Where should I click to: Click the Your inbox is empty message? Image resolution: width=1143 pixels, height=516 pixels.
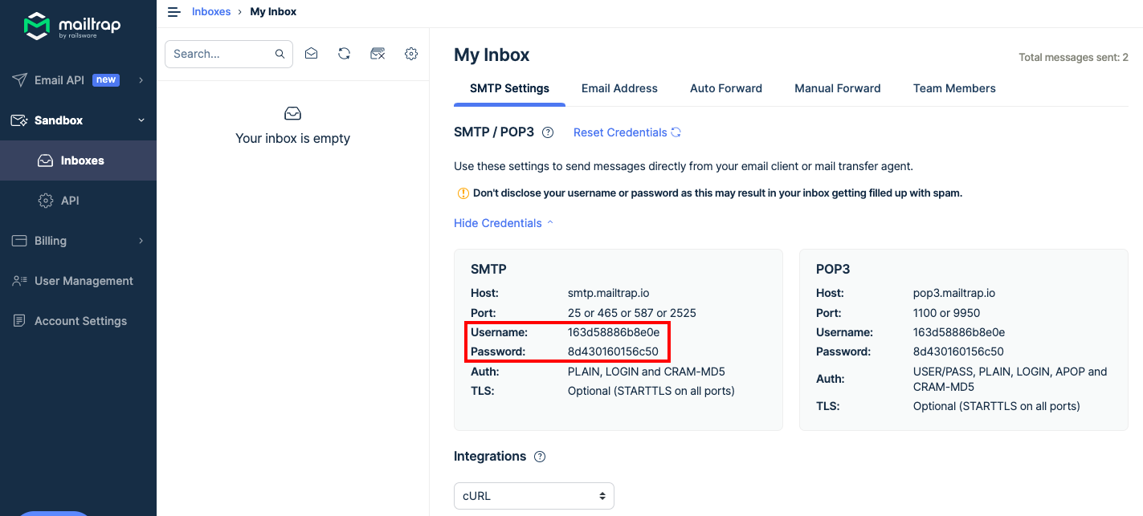[x=293, y=138]
